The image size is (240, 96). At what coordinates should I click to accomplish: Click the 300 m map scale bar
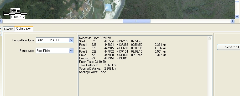15,14
